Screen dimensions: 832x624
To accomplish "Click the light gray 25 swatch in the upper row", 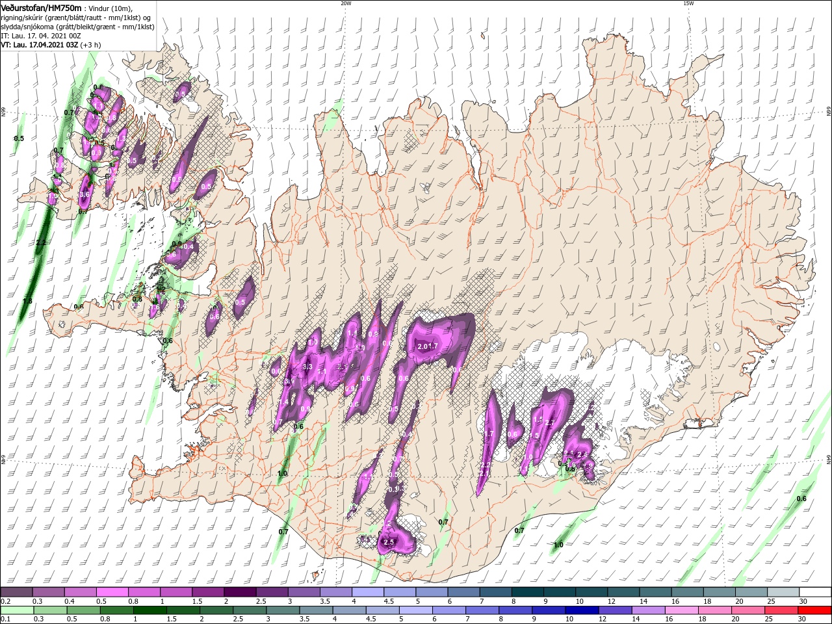I will [784, 592].
